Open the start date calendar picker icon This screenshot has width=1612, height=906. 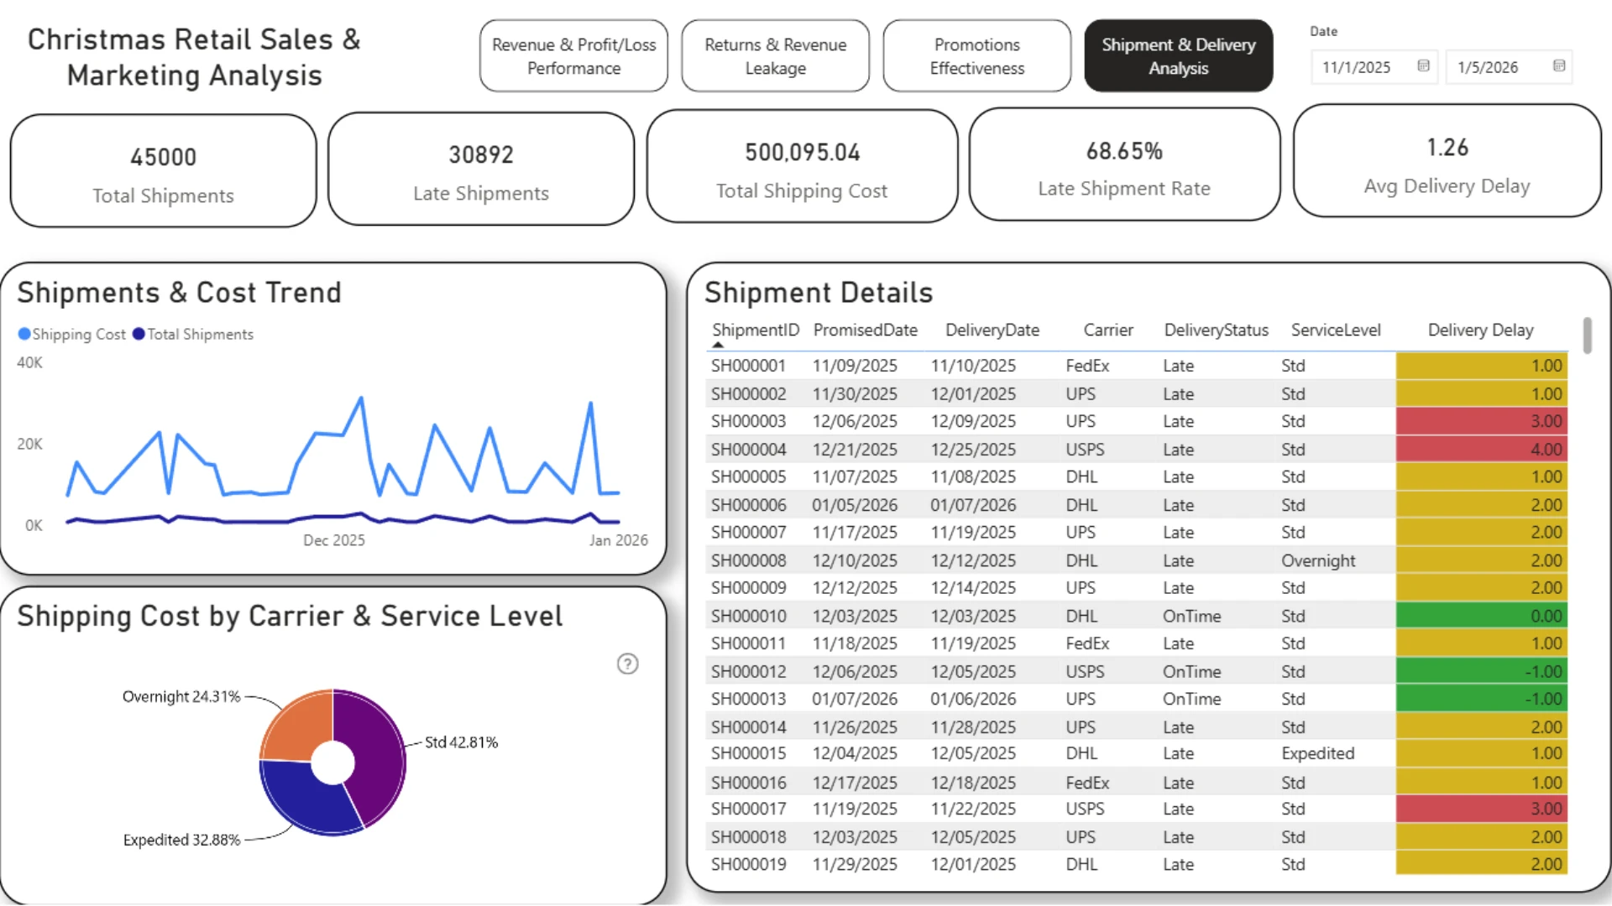pyautogui.click(x=1423, y=66)
